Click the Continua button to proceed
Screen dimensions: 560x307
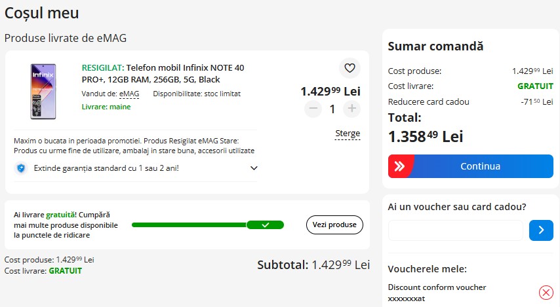click(471, 166)
